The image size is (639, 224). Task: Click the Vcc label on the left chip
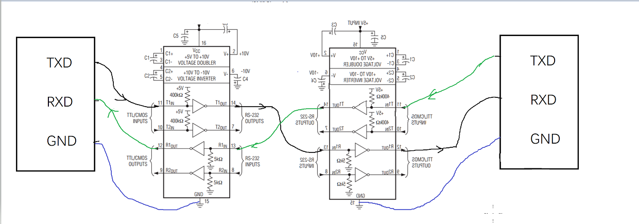pos(196,50)
